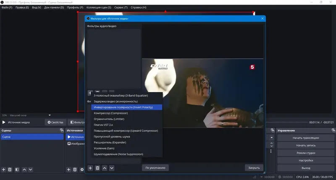Open the Профиль (P) menu

(75, 8)
